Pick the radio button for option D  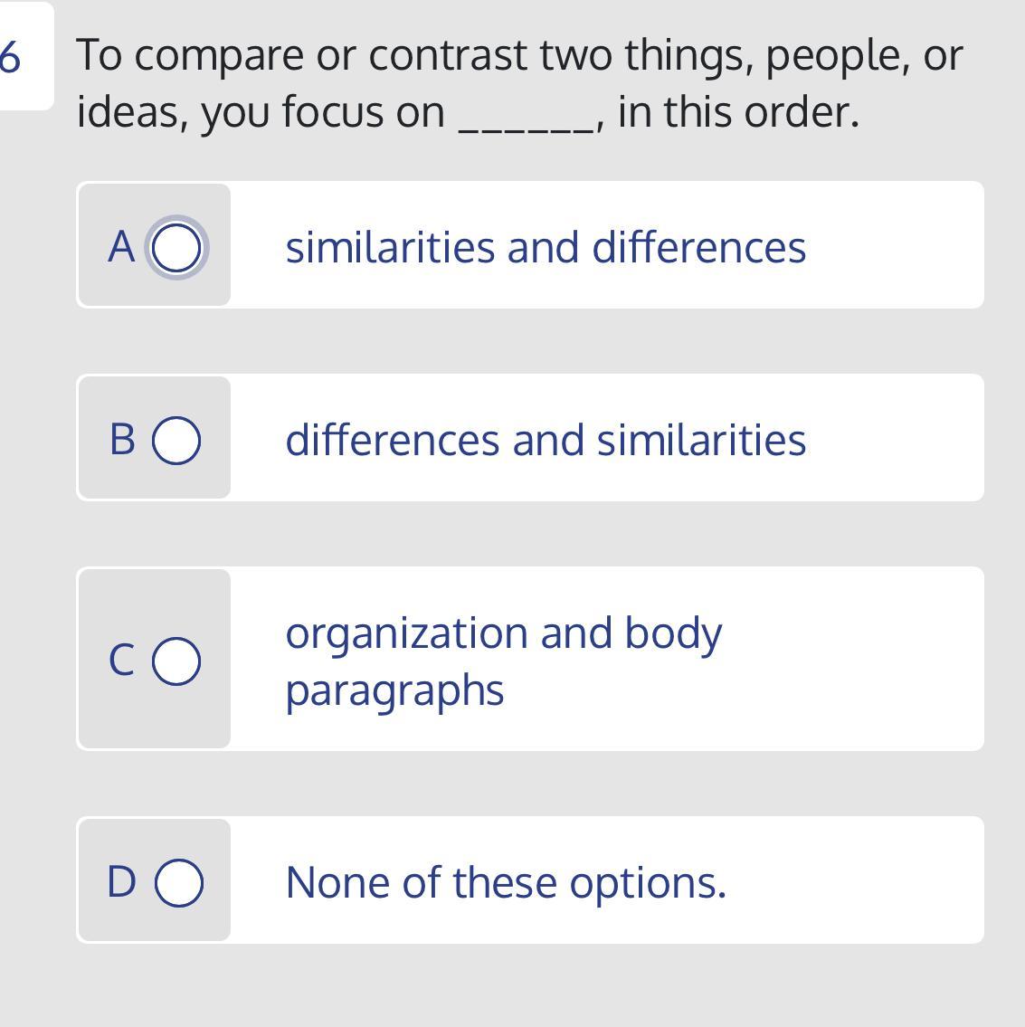coord(178,882)
